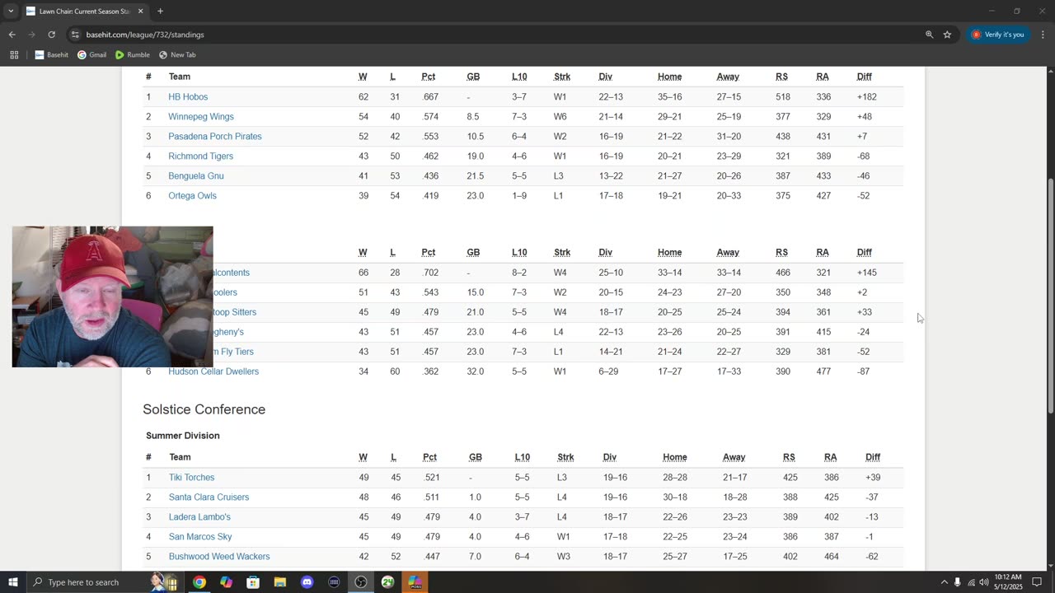
Task: Click the Diff header in top table
Action: coord(864,77)
